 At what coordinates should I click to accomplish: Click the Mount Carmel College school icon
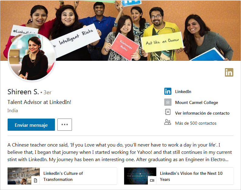click(168, 102)
